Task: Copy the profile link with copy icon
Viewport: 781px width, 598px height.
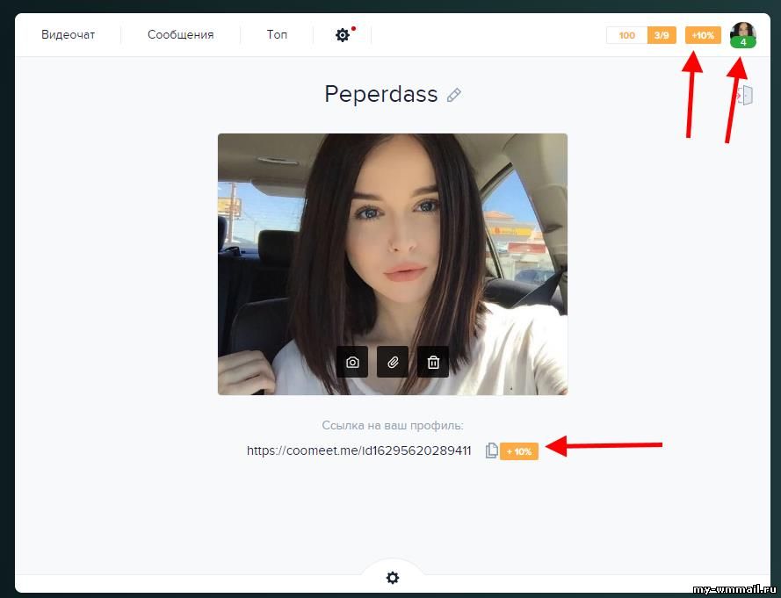Action: [x=492, y=450]
